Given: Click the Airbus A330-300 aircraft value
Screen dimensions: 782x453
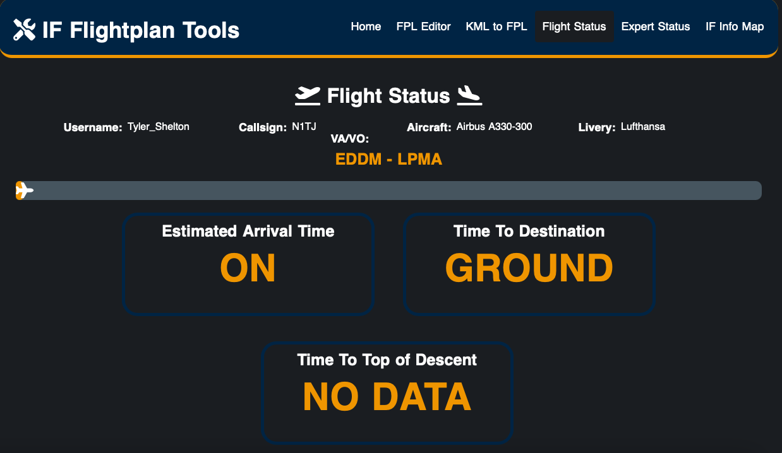Looking at the screenshot, I should (x=495, y=127).
